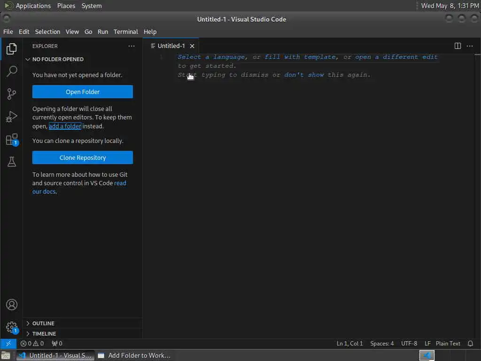Open the Accounts icon in activity bar

coord(11,305)
